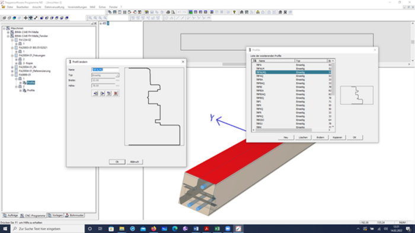The width and height of the screenshot is (415, 233).
Task: Select the FA20003-01 BIS 05102021 tree item
Action: click(33, 48)
